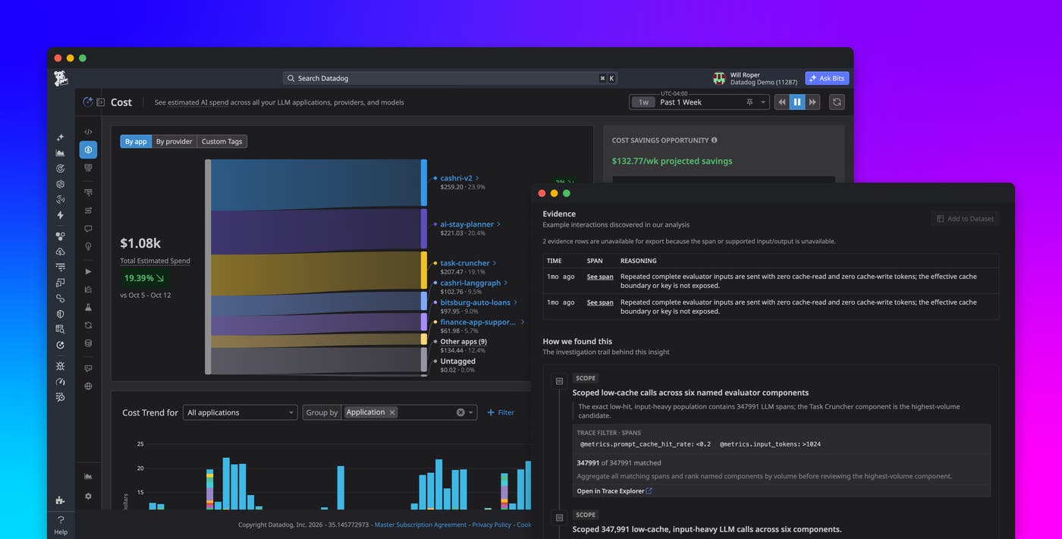Open Help in the main sidebar
This screenshot has width=1062, height=539.
coord(61,525)
